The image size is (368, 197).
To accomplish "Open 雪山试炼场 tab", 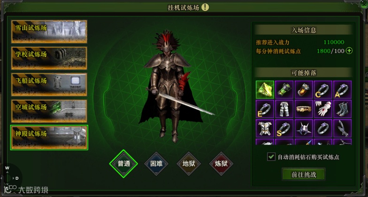I will [x=49, y=32].
